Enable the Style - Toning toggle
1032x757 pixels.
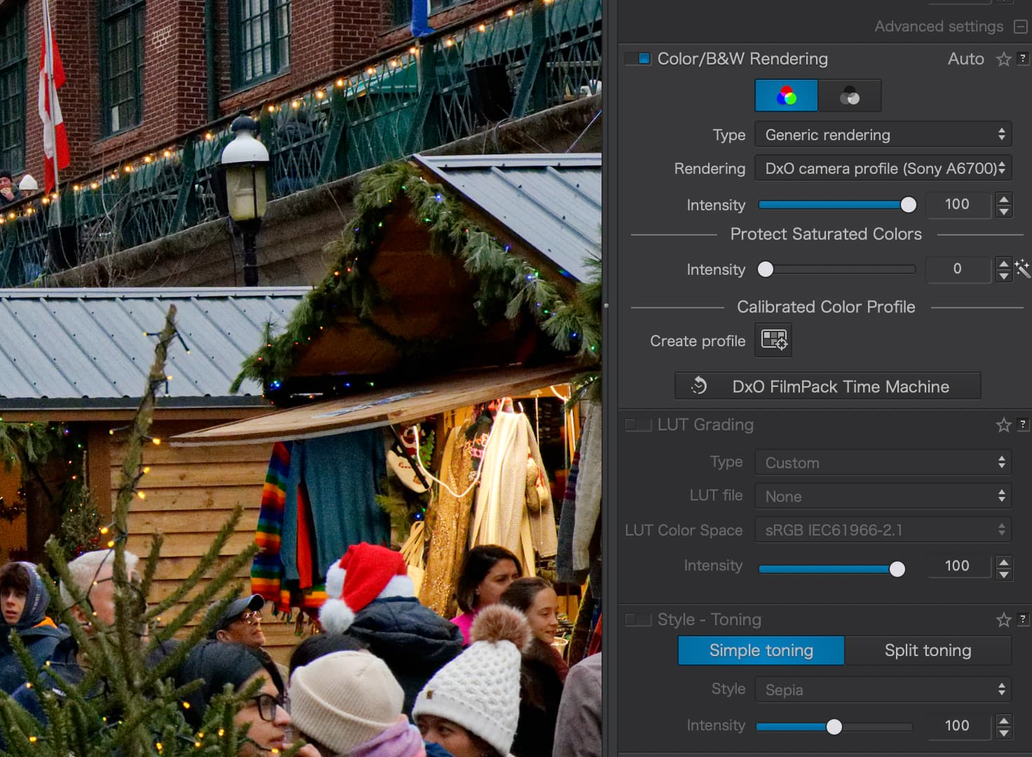pos(639,620)
